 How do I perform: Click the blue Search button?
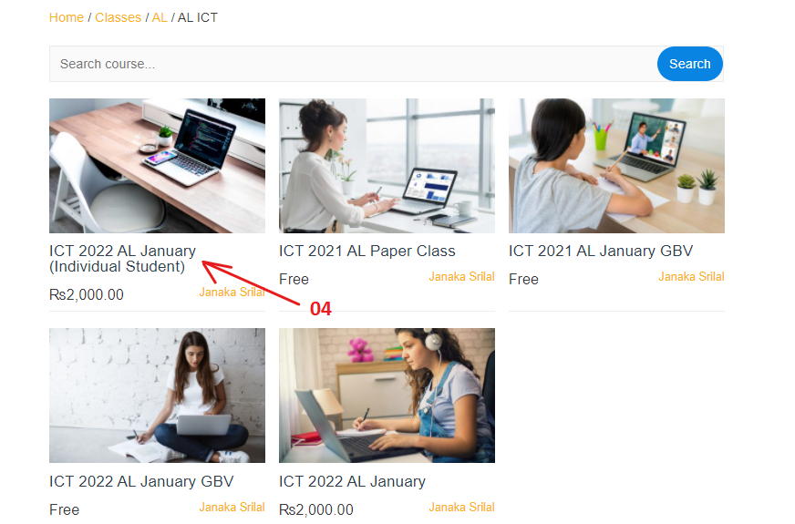click(689, 64)
